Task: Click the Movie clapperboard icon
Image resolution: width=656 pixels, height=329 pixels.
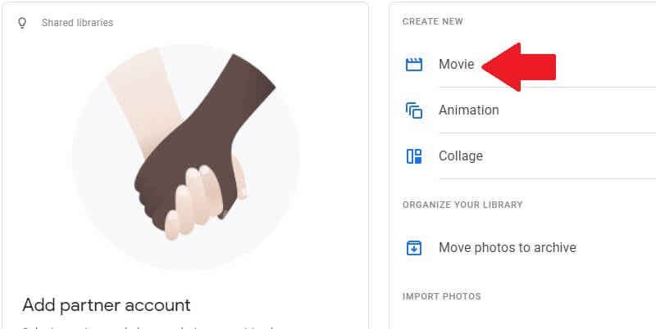Action: tap(414, 65)
